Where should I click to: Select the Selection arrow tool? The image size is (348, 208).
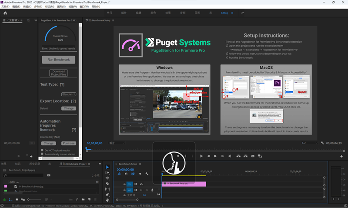(107, 167)
